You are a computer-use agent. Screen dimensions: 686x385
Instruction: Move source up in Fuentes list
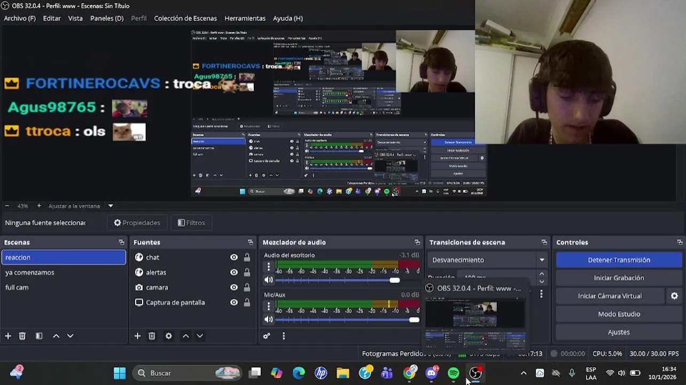pyautogui.click(x=185, y=336)
